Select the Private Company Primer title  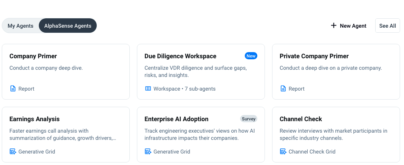[x=314, y=56]
